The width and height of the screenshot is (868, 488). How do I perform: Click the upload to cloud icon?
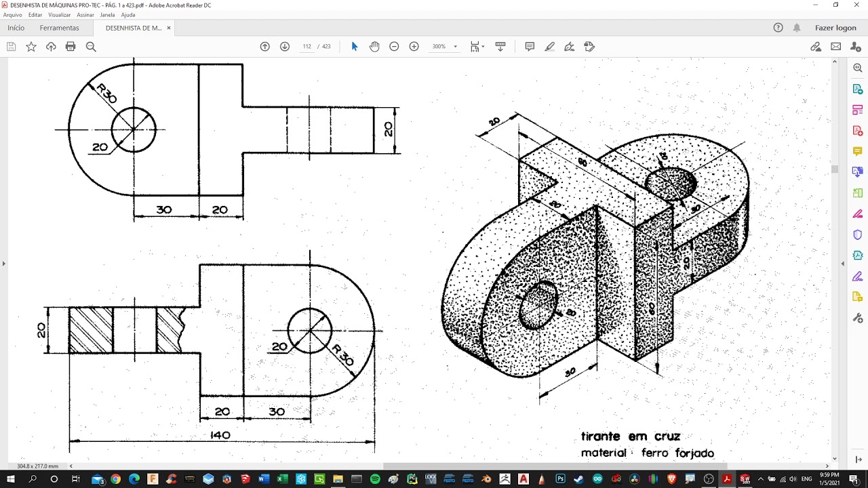pyautogui.click(x=51, y=47)
